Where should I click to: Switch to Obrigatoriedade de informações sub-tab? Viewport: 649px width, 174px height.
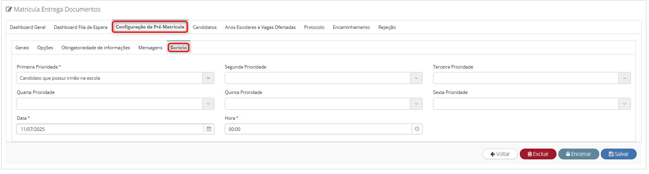[96, 48]
